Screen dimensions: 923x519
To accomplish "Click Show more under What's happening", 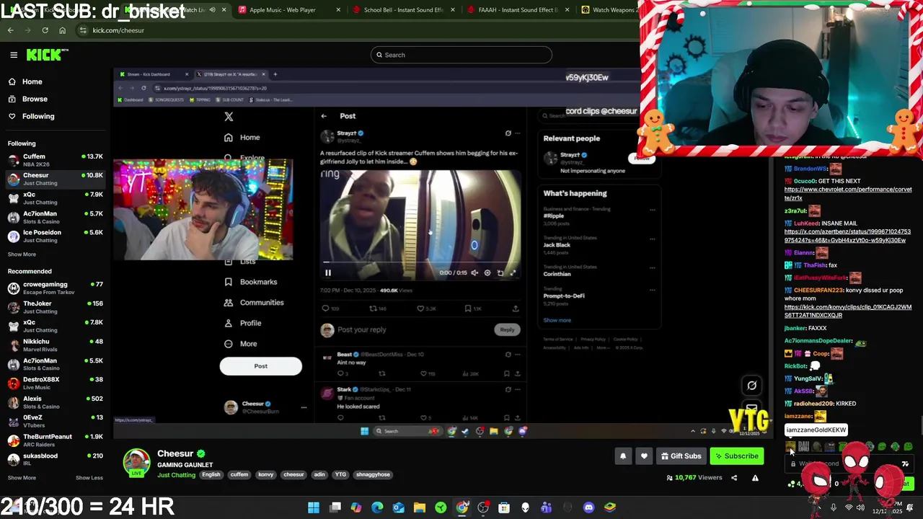I will pyautogui.click(x=557, y=320).
